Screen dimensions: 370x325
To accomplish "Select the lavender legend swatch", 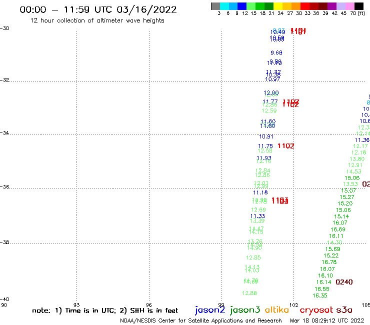I will (x=340, y=6).
